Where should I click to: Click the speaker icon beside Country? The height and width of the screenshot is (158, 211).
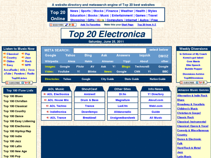[5, 58]
